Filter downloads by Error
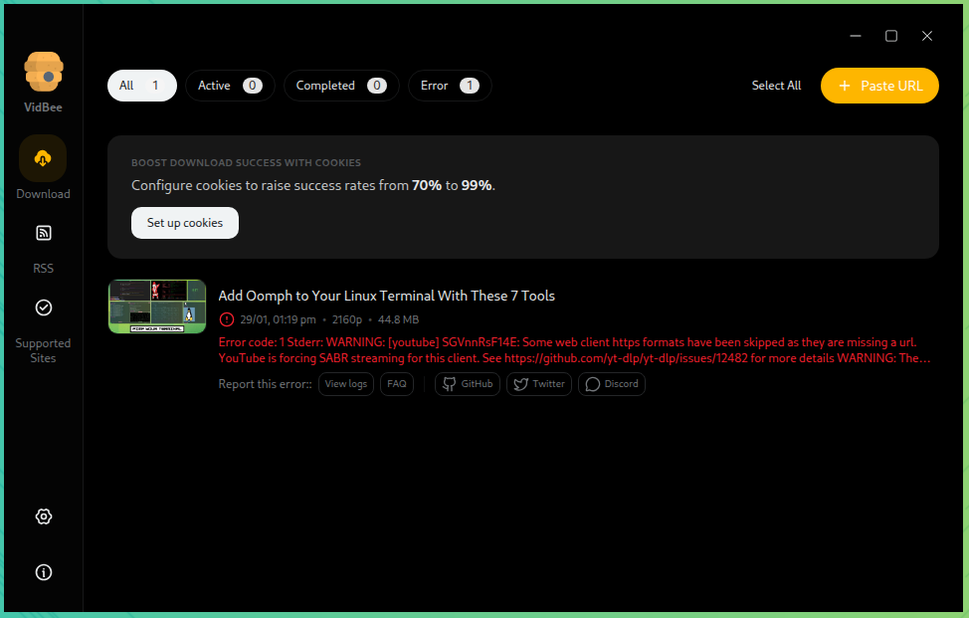The image size is (969, 618). (x=450, y=86)
